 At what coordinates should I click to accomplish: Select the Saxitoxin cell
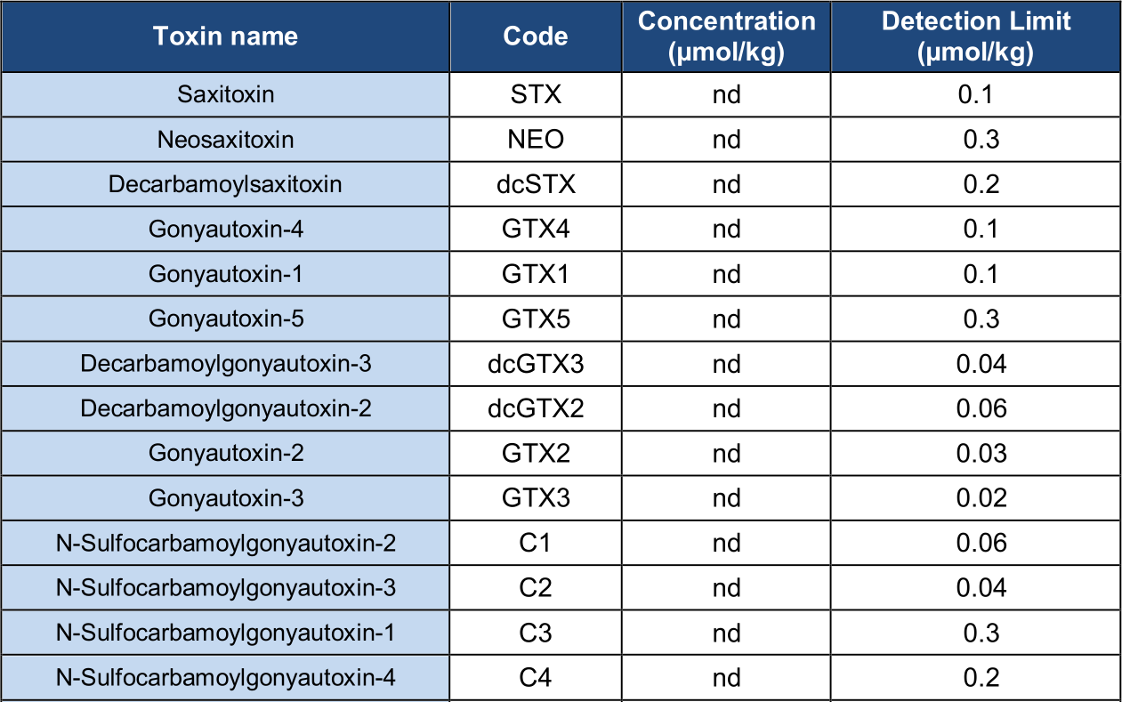pos(225,94)
